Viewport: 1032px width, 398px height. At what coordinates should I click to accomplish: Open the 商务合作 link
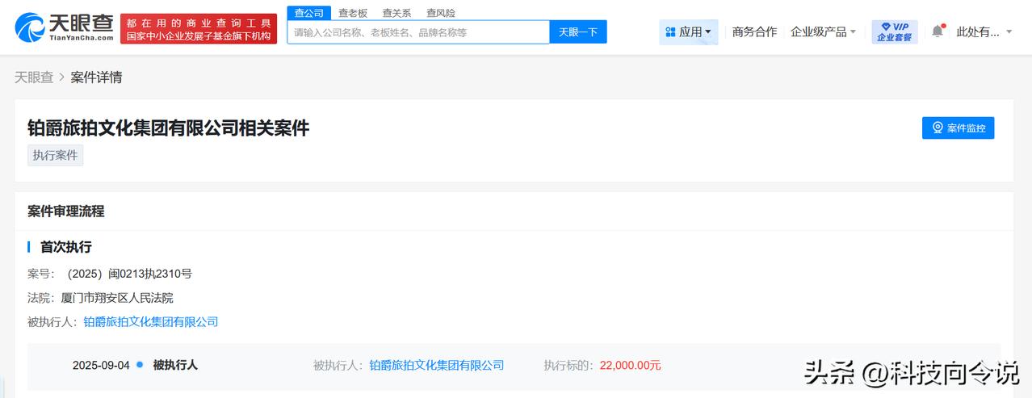(754, 31)
